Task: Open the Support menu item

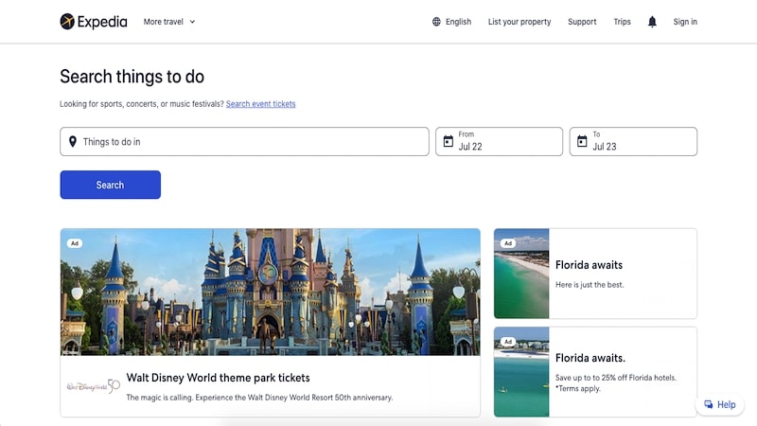Action: [582, 22]
